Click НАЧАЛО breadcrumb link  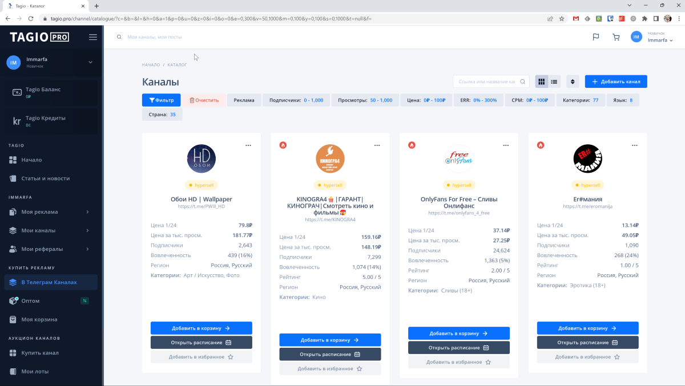pos(151,65)
